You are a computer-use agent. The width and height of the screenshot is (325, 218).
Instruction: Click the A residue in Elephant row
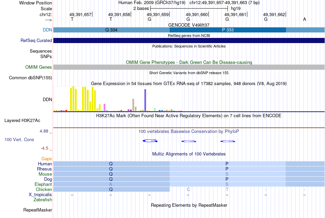[111, 184]
